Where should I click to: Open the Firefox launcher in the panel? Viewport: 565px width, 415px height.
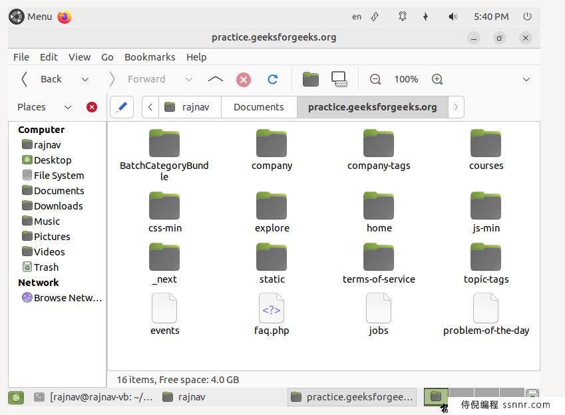pos(65,17)
